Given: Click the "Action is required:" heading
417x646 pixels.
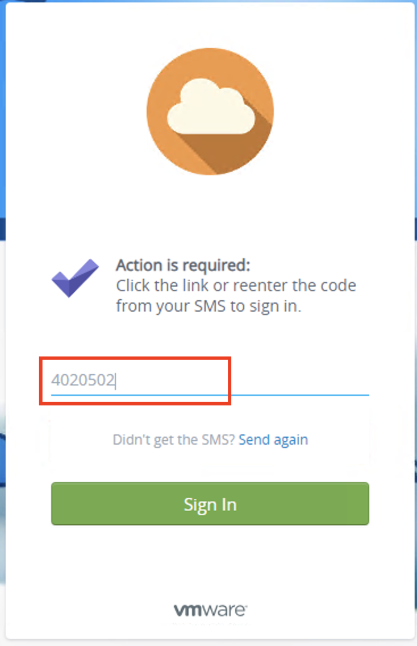Looking at the screenshot, I should click(x=183, y=266).
